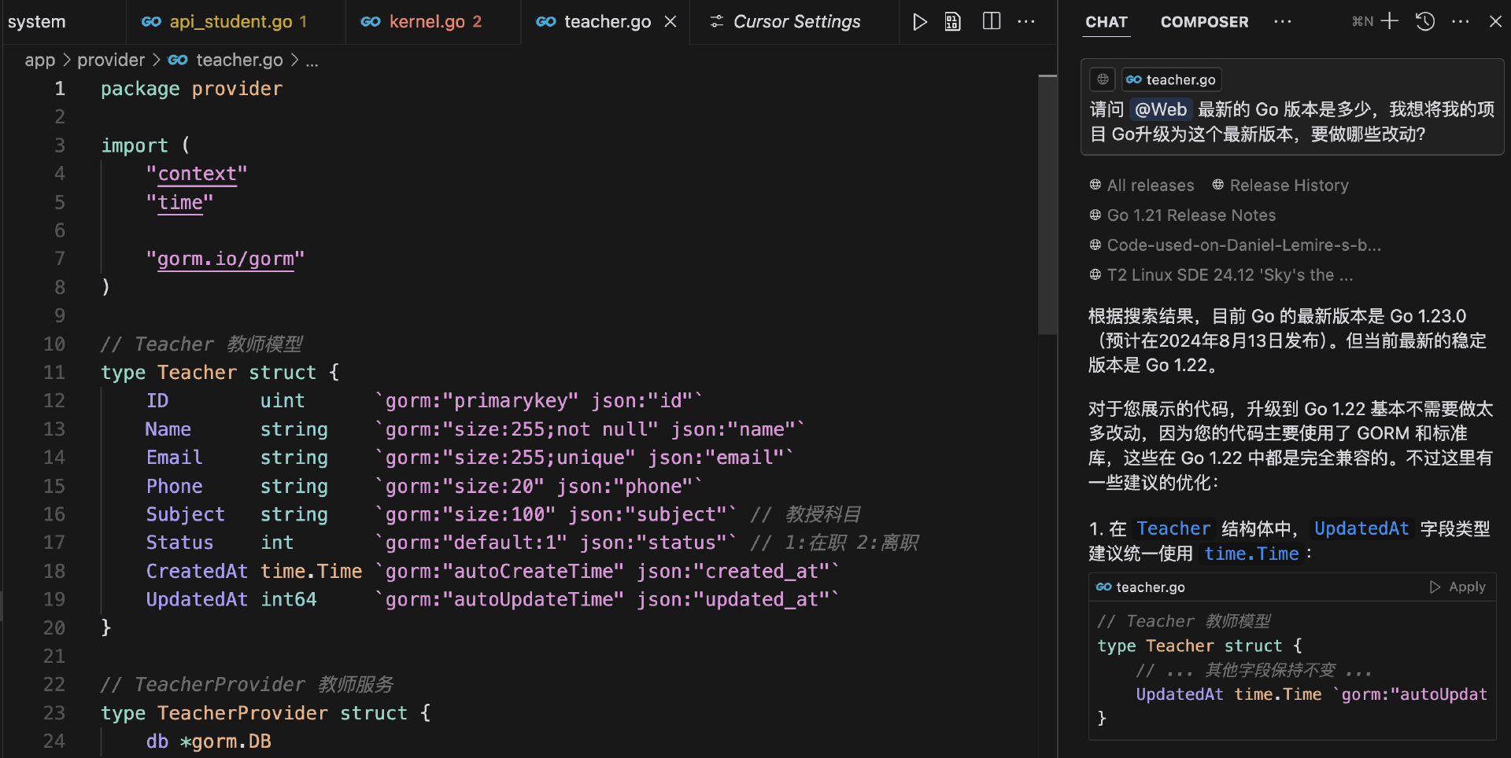Switch to the system tab

[x=37, y=22]
